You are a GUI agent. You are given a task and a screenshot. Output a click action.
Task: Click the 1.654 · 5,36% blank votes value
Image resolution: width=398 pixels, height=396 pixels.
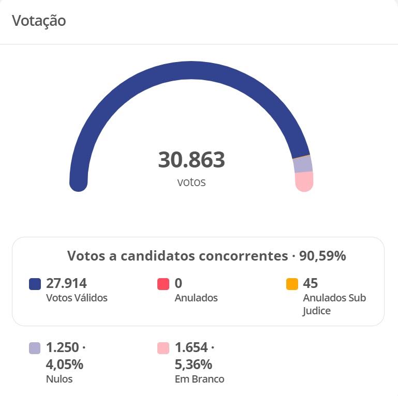195,356
